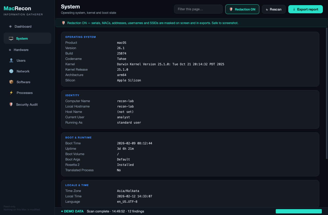The image size is (328, 215).
Task: Click the System monitor icon
Action: click(x=11, y=38)
